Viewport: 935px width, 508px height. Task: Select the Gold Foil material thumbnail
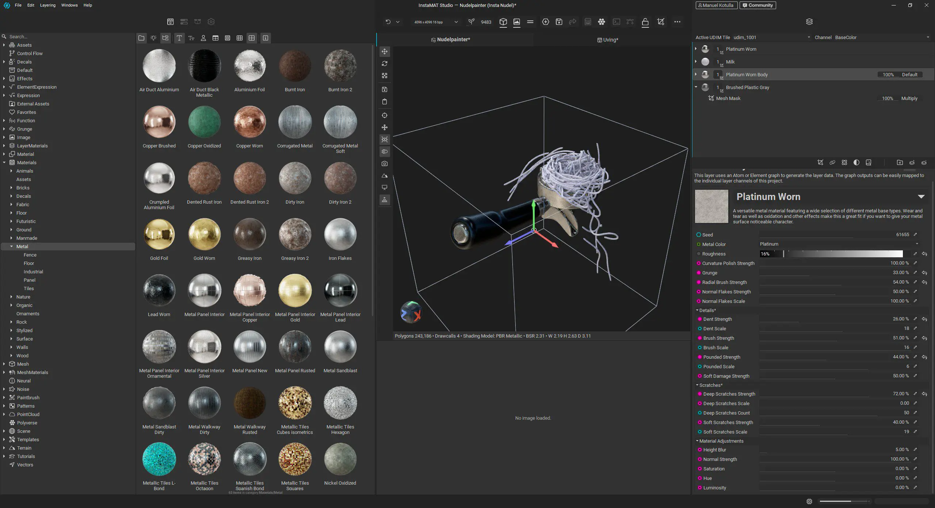click(x=159, y=235)
